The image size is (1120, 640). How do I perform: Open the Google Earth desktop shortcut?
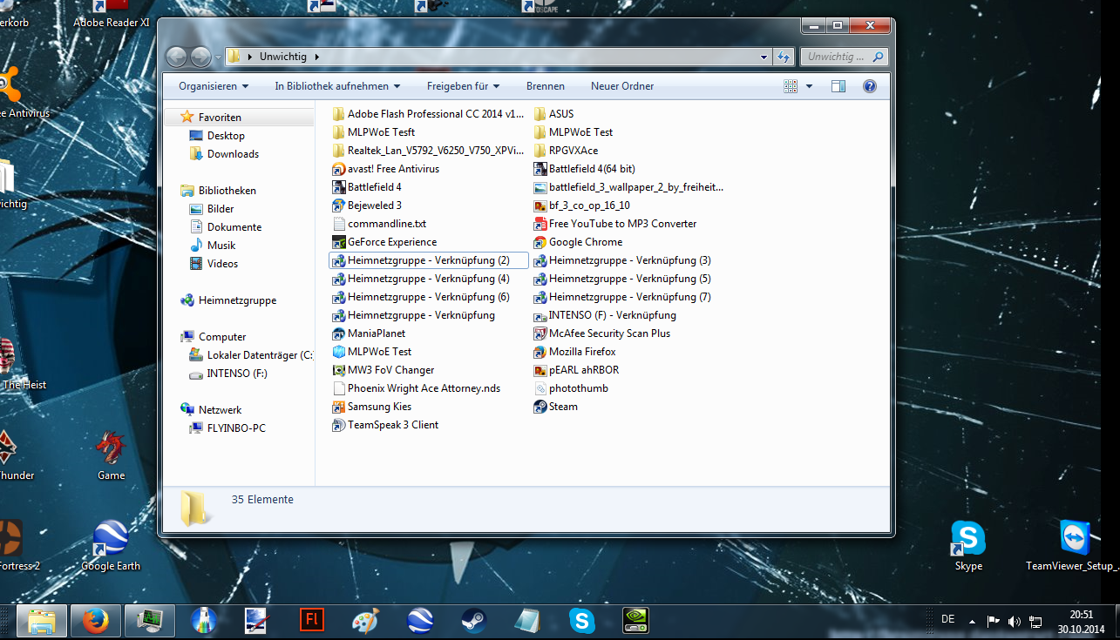click(x=111, y=547)
